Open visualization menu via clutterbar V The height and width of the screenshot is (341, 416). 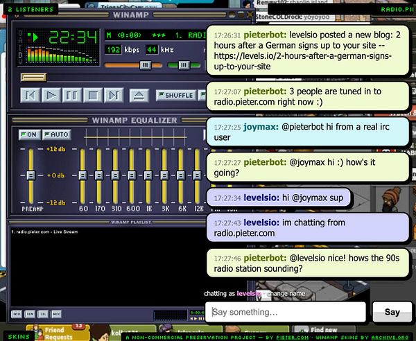coord(20,62)
